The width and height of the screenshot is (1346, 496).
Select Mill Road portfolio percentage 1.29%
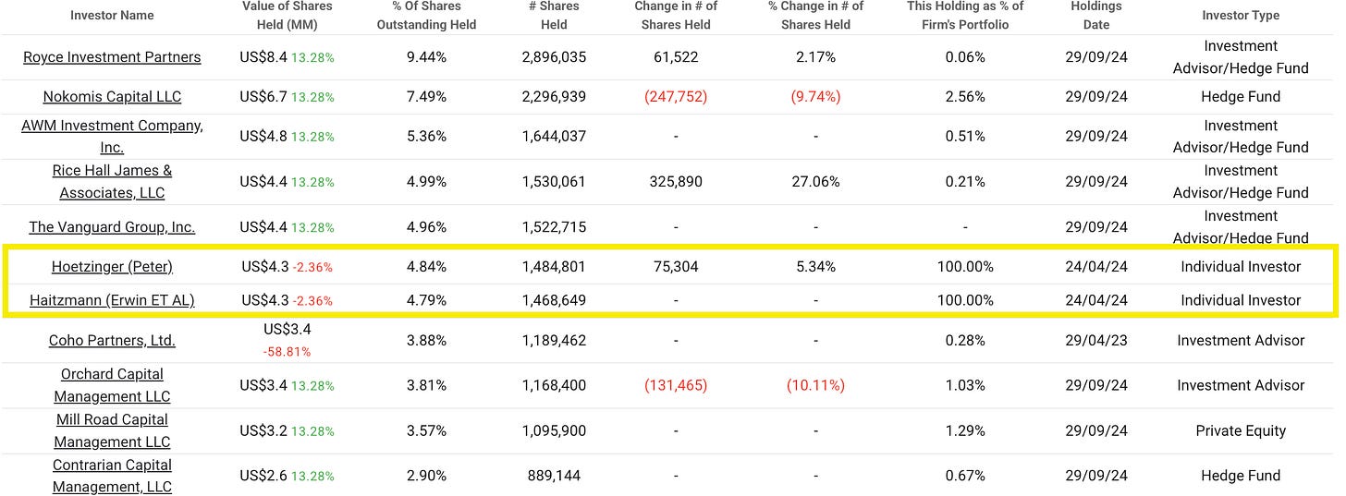pyautogui.click(x=966, y=430)
